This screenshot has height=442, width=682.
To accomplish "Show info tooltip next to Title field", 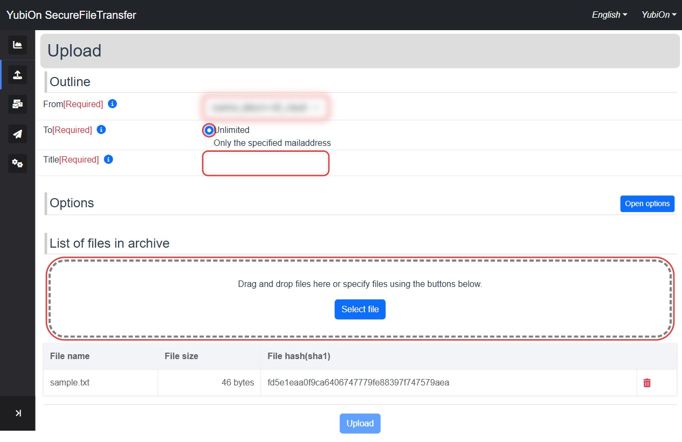I will point(108,159).
